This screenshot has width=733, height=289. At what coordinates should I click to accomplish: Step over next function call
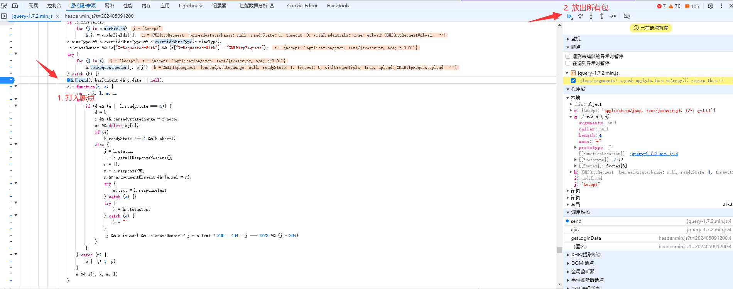pos(580,16)
